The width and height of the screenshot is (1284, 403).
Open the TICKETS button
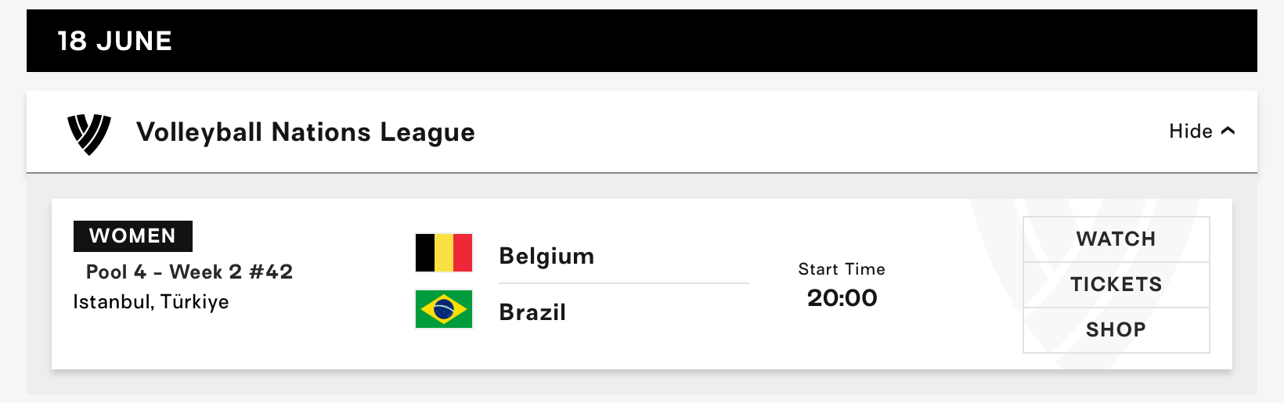click(1116, 285)
